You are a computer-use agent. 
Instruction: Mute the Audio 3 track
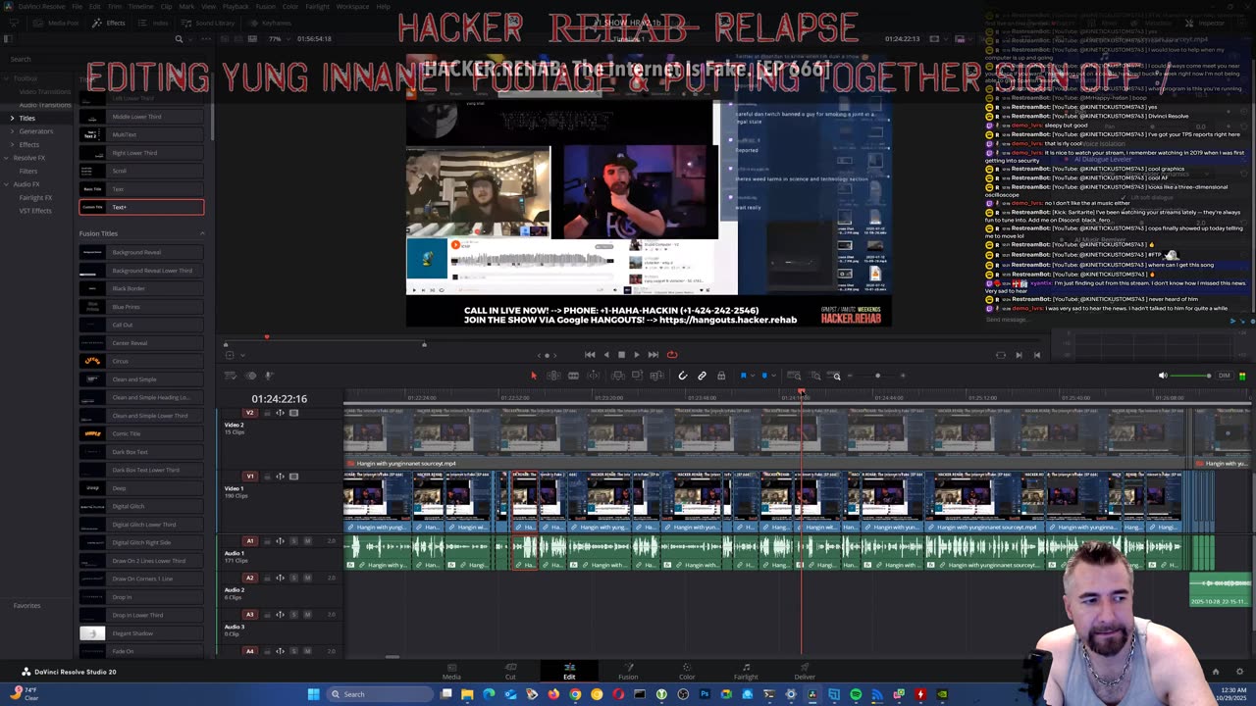(307, 615)
